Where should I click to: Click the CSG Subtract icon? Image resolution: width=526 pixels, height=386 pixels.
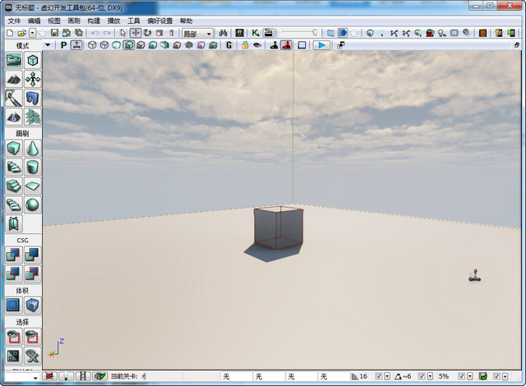point(33,255)
